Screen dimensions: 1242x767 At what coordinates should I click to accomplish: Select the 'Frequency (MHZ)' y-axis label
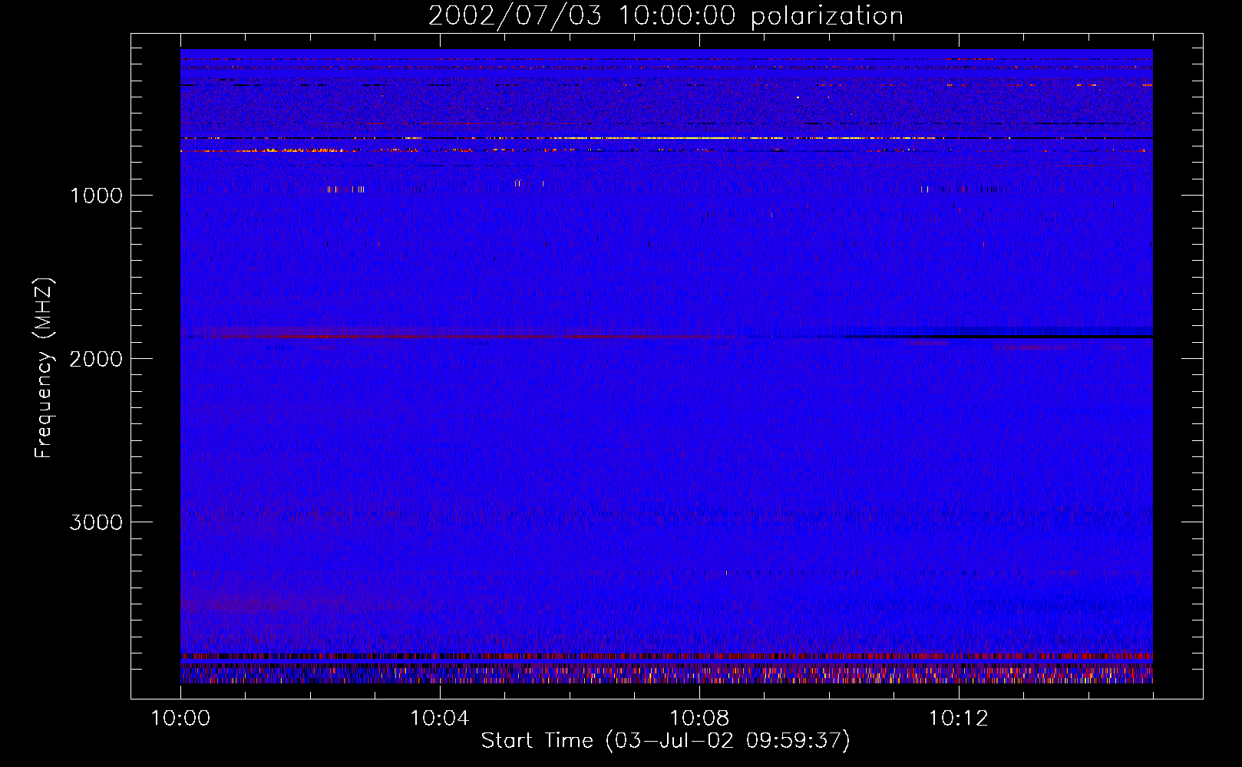tap(44, 368)
